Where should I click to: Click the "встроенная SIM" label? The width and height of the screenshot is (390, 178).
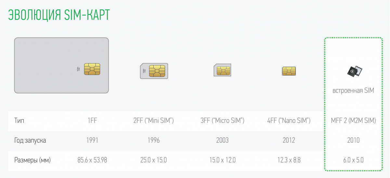[x=353, y=91]
